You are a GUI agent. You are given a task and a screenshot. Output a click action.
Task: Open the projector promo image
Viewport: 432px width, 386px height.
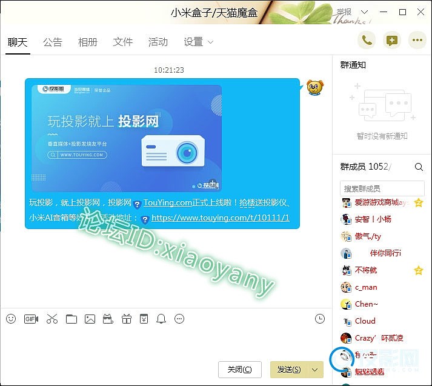pyautogui.click(x=127, y=138)
